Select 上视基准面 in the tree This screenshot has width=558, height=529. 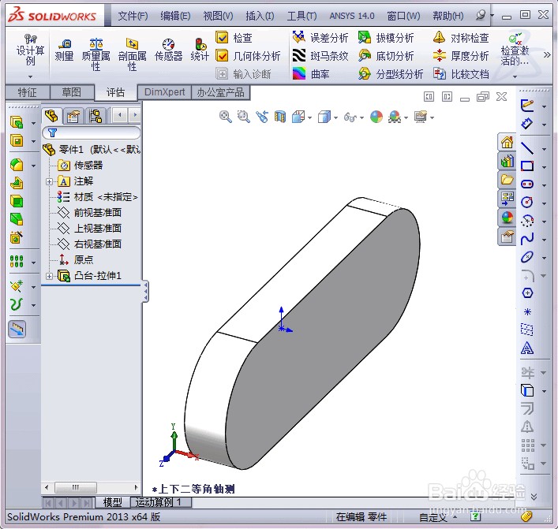coord(89,229)
